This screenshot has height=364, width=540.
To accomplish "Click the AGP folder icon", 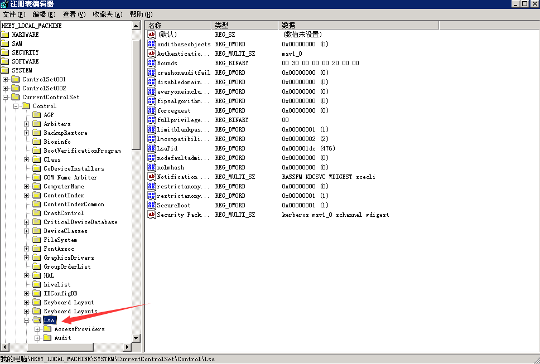I will (x=36, y=115).
